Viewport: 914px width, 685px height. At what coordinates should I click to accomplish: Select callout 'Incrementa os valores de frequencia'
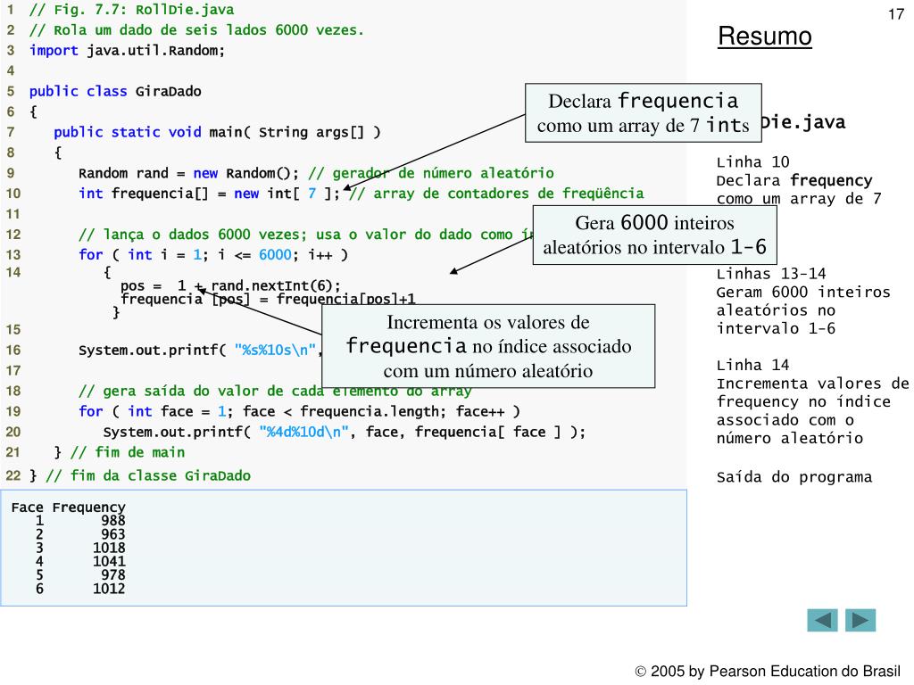click(x=488, y=346)
